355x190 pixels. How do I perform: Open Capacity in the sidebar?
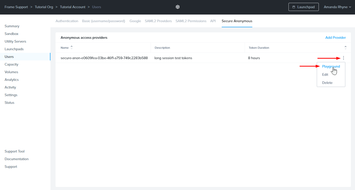click(x=11, y=64)
